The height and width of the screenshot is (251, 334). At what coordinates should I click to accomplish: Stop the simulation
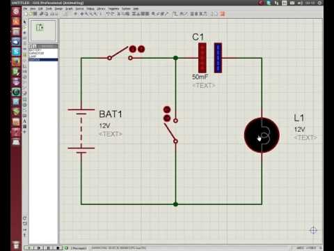point(58,248)
